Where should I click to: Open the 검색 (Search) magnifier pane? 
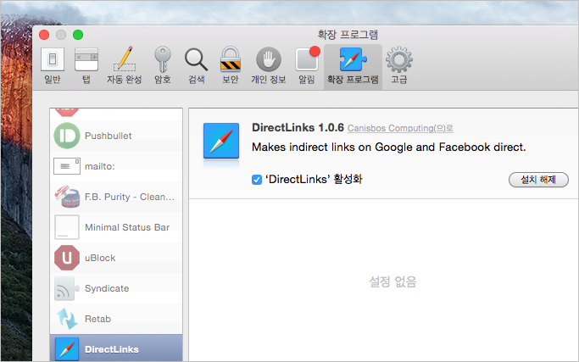(x=196, y=66)
